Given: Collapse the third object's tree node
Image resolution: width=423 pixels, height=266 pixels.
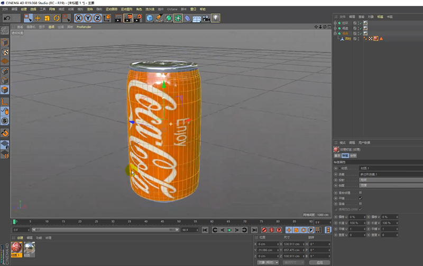Looking at the screenshot, I should point(335,33).
